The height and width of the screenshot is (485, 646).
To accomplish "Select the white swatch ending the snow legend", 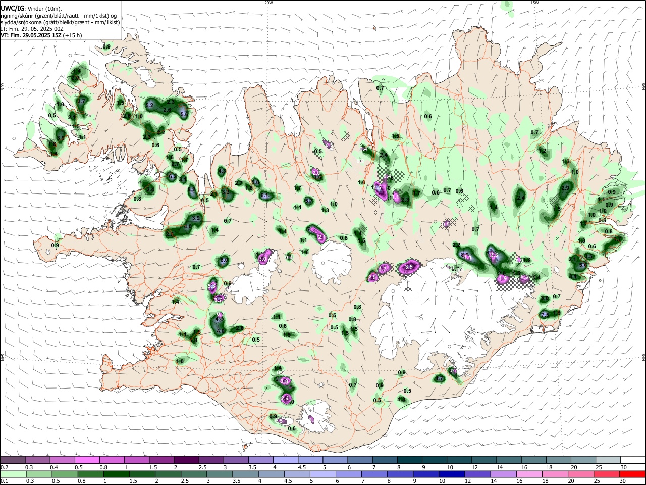I will [x=633, y=460].
